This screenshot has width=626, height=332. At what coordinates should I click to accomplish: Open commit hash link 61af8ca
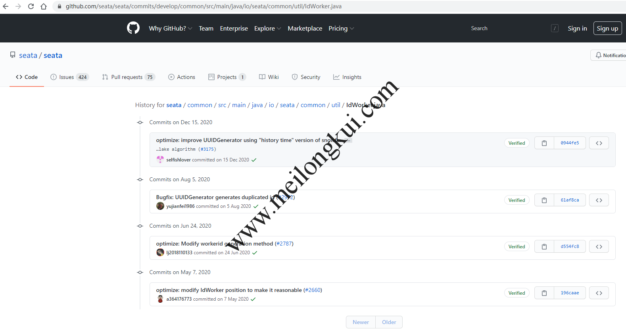[x=570, y=200]
